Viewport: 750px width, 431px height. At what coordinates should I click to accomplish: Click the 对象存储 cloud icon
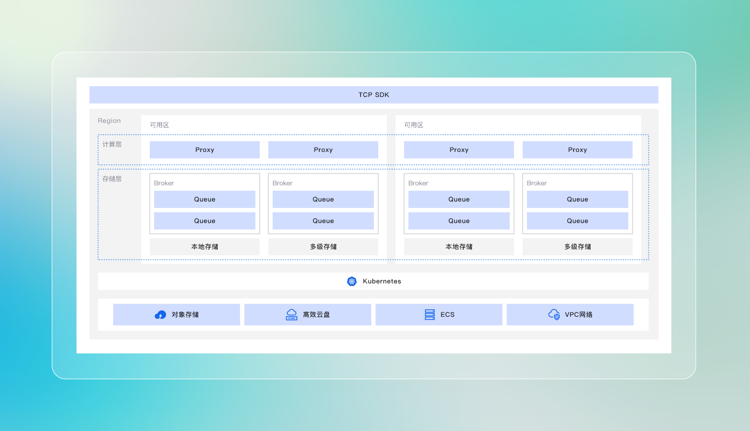tap(161, 315)
